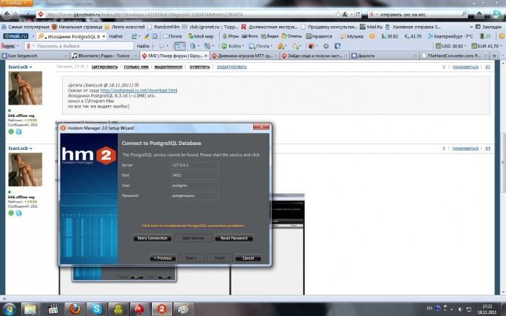Open the Начальная страница bookmark
506x316 pixels.
(77, 27)
